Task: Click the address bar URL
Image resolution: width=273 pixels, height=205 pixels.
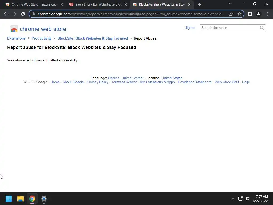Action: 131,14
